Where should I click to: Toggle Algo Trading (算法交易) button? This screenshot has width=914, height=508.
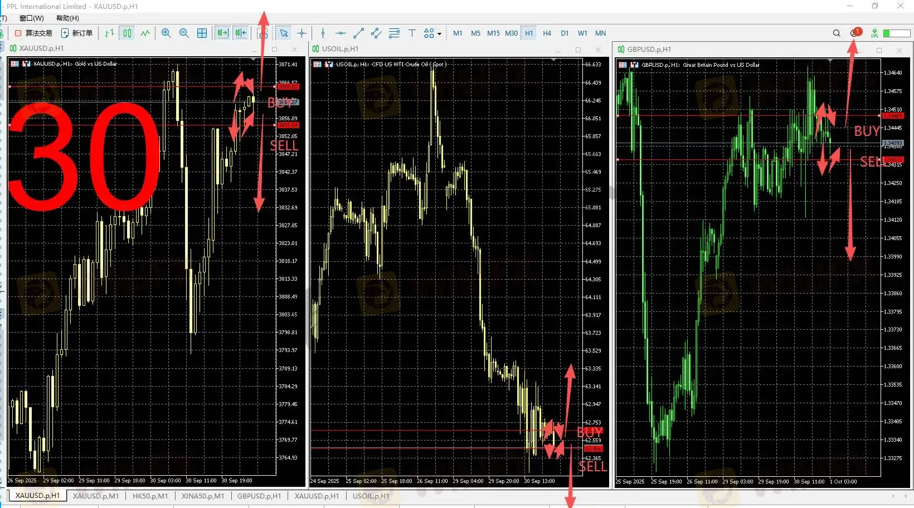33,33
